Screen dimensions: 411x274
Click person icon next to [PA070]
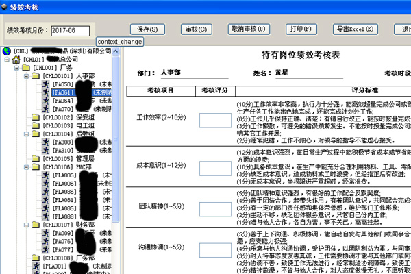[46, 109]
